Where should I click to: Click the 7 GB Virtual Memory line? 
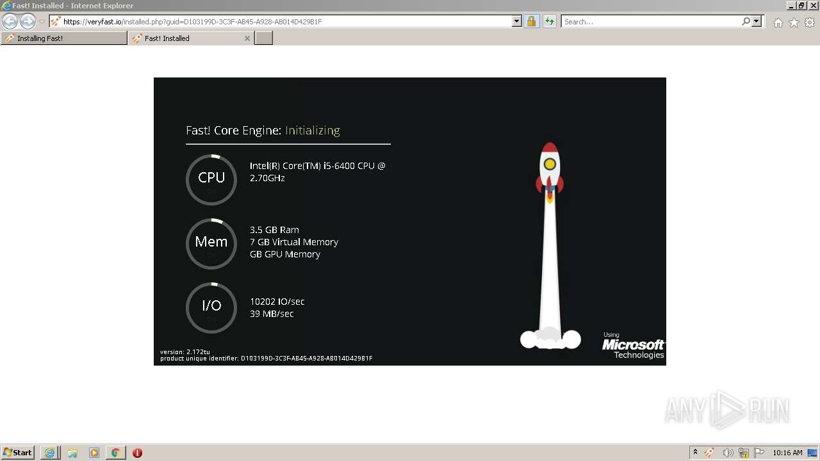tap(294, 242)
